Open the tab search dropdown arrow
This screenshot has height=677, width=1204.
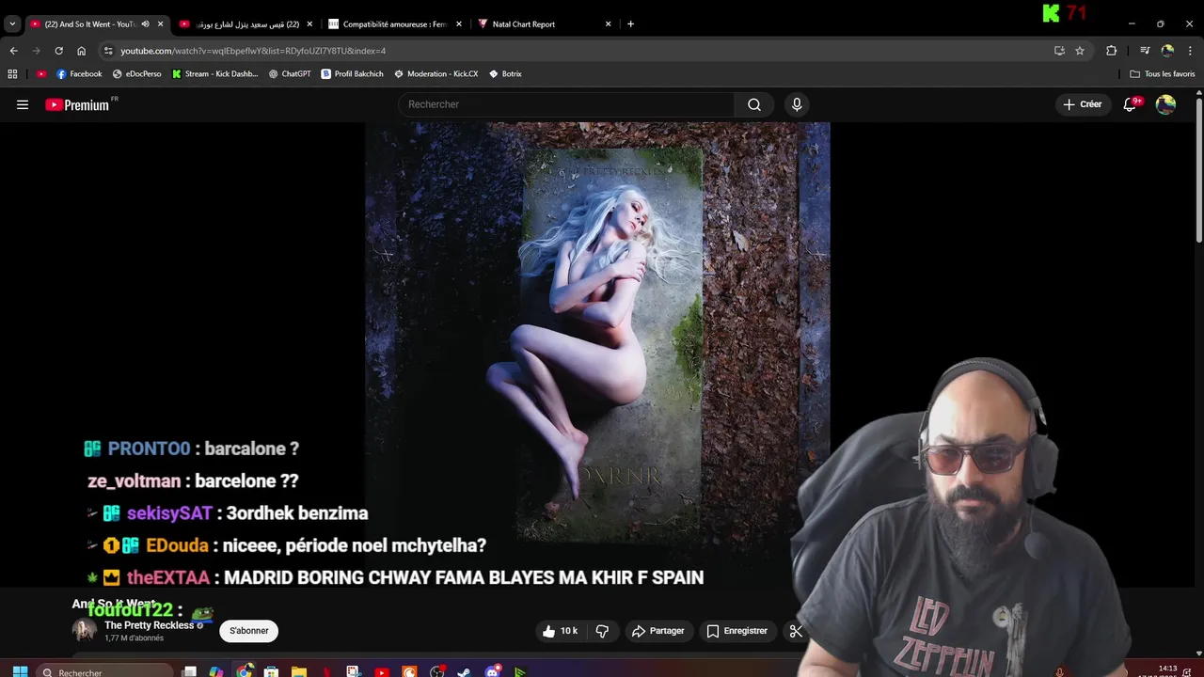pos(12,24)
